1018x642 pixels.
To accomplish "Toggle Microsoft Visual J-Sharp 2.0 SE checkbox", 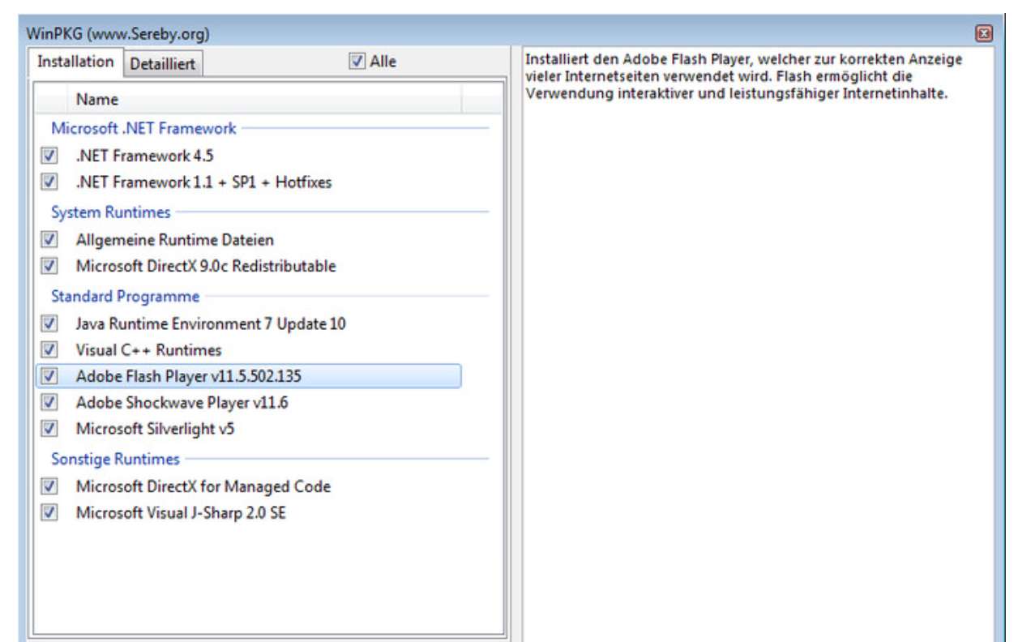I will coord(50,512).
